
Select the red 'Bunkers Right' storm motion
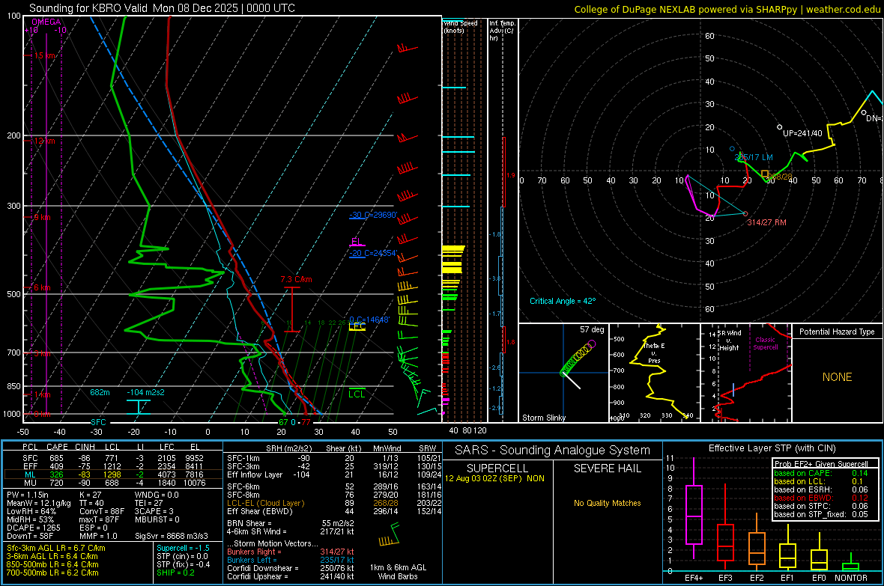tap(291, 552)
